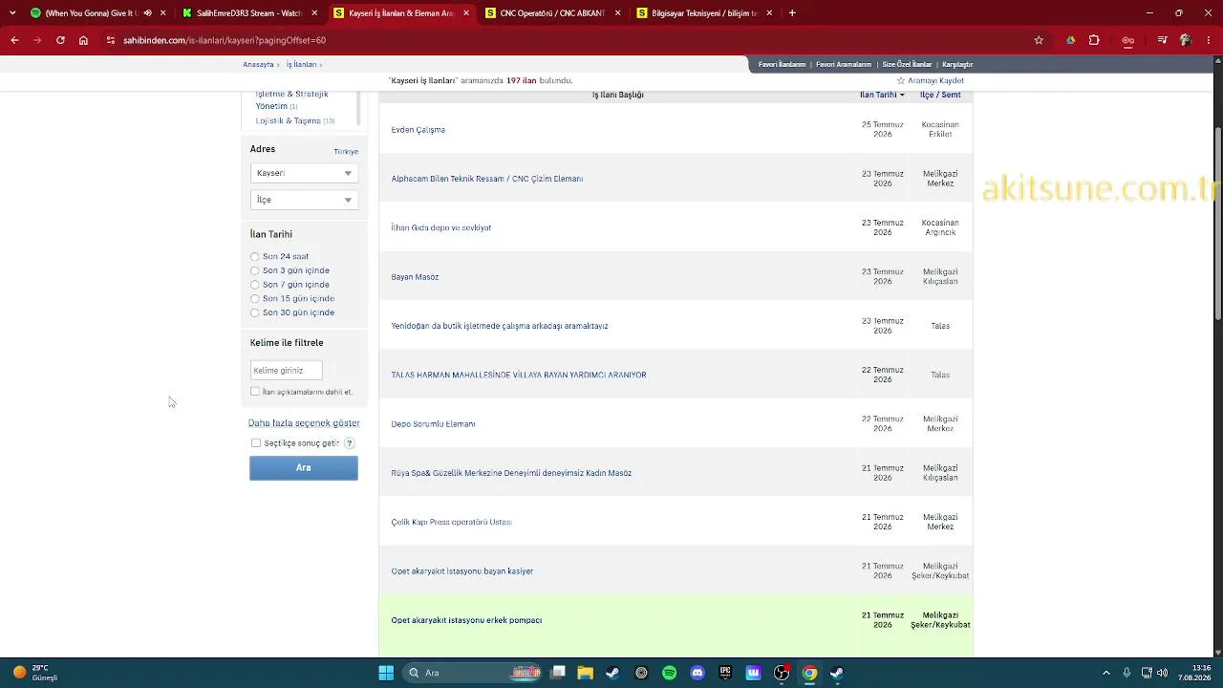This screenshot has height=688, width=1223.
Task: Bookmark this page with star icon
Action: pyautogui.click(x=1039, y=40)
